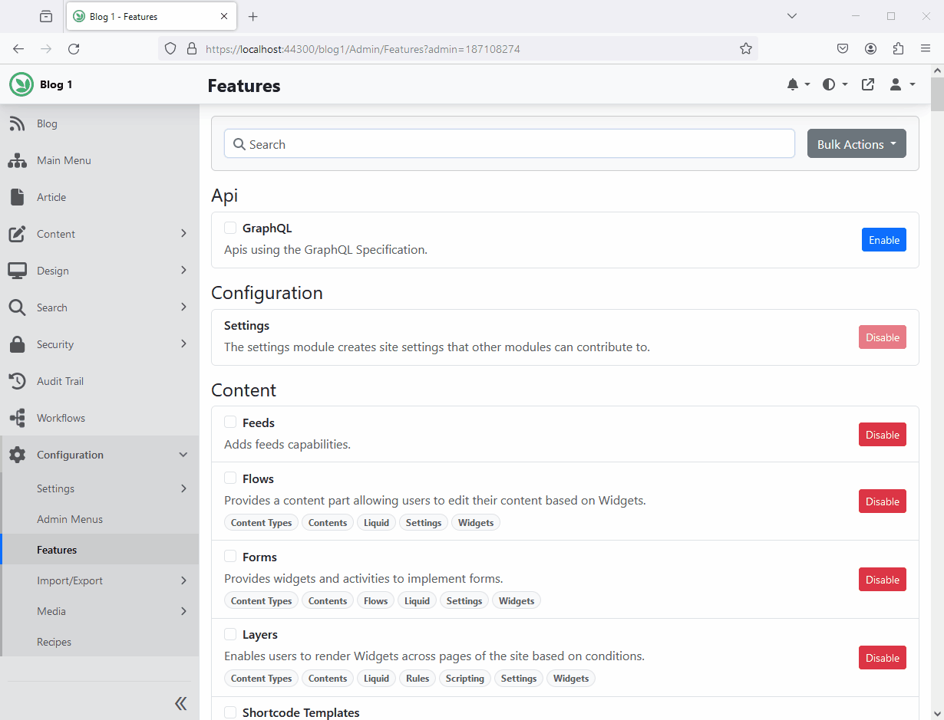Click the Security padlock icon
This screenshot has height=720, width=944.
(17, 344)
